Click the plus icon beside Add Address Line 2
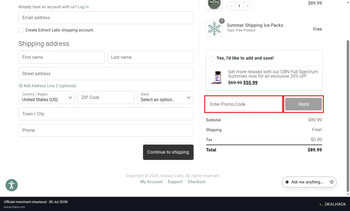350x211 pixels. [20, 86]
